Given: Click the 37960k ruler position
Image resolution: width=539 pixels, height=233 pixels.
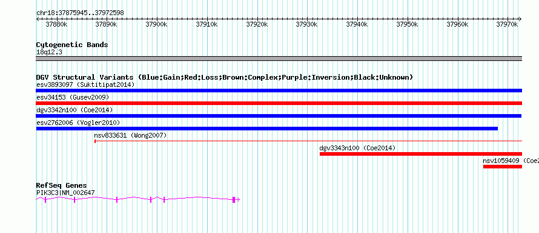Looking at the screenshot, I should (458, 24).
